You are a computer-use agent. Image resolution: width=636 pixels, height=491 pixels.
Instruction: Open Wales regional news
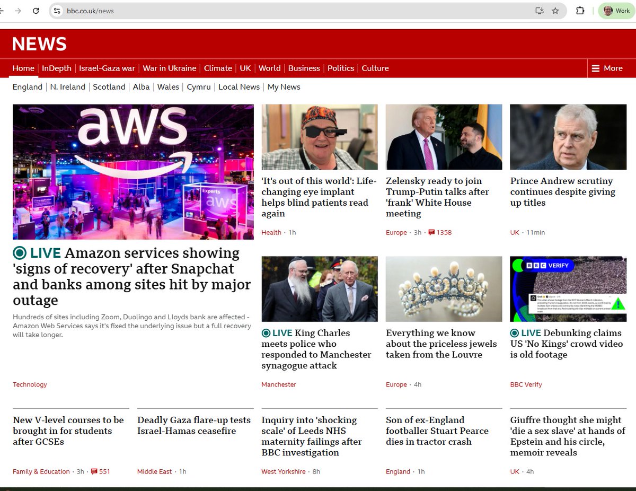168,87
